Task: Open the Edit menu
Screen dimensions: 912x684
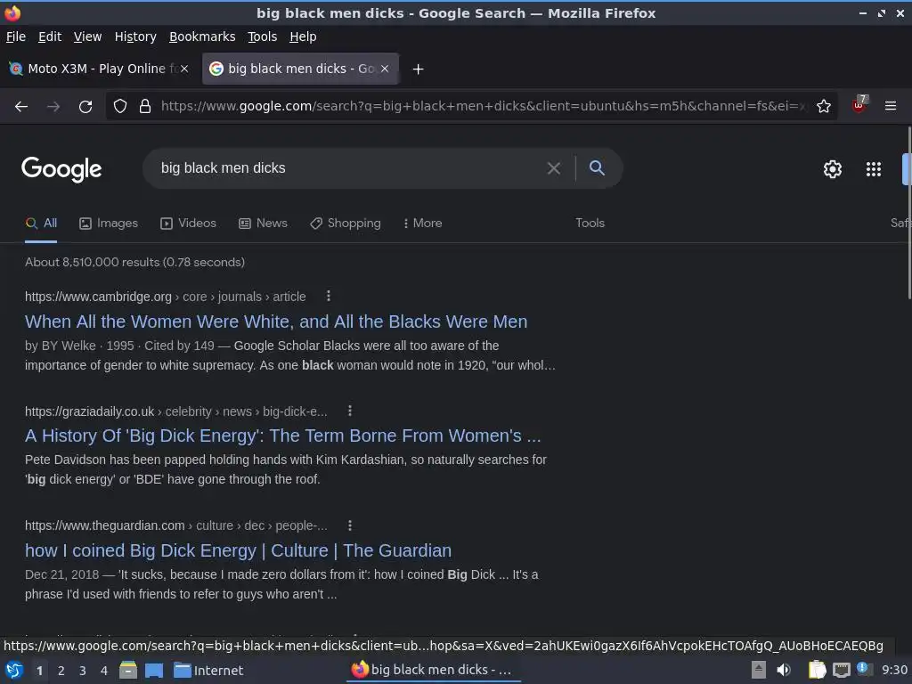Action: (x=50, y=37)
